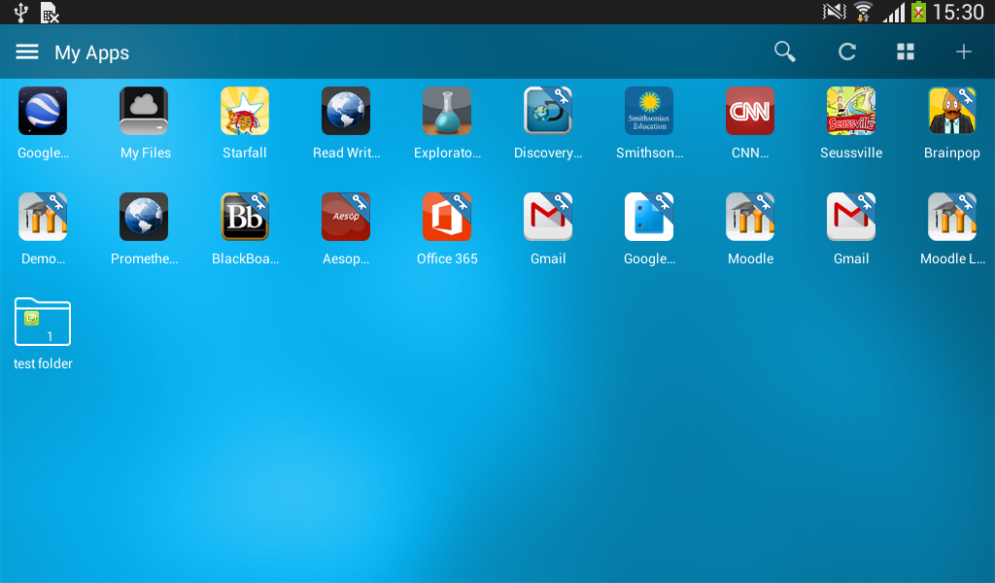Tap the search magnifier icon
Viewport: 995px width, 583px height.
click(x=785, y=51)
